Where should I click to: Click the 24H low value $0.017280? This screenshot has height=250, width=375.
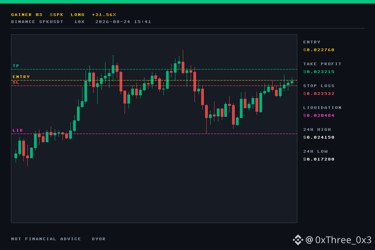tap(319, 159)
